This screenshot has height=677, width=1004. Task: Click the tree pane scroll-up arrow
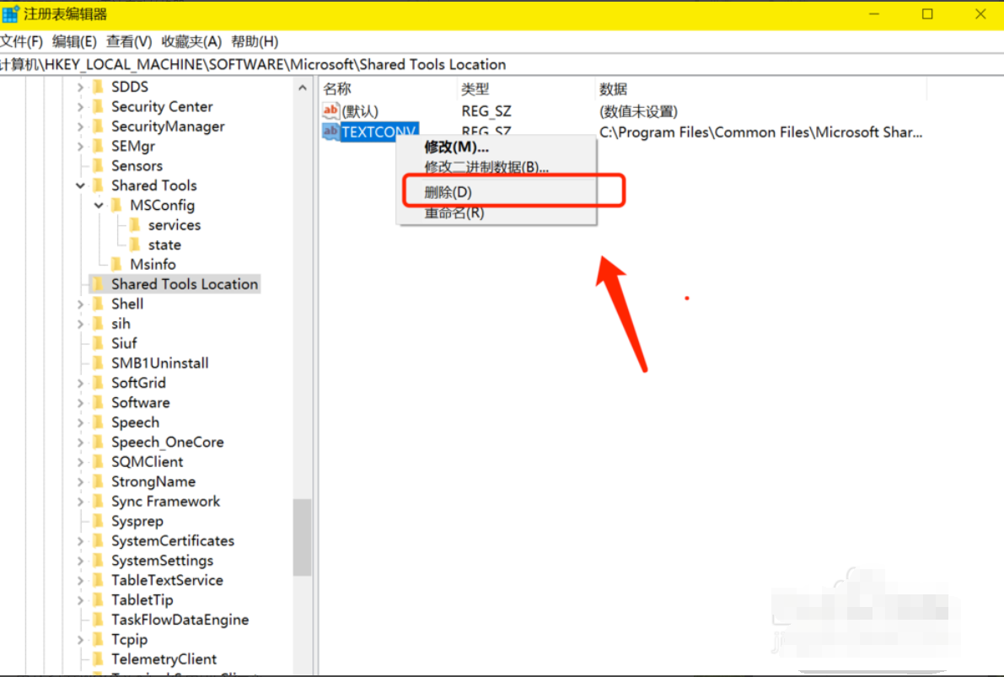pyautogui.click(x=302, y=88)
